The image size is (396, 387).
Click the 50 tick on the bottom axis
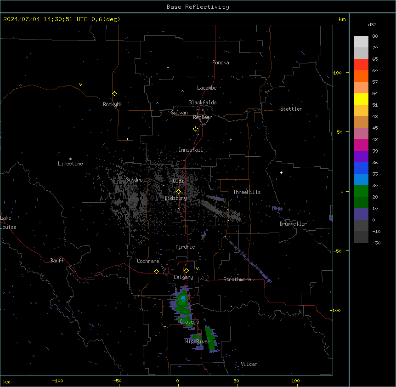pos(236,381)
